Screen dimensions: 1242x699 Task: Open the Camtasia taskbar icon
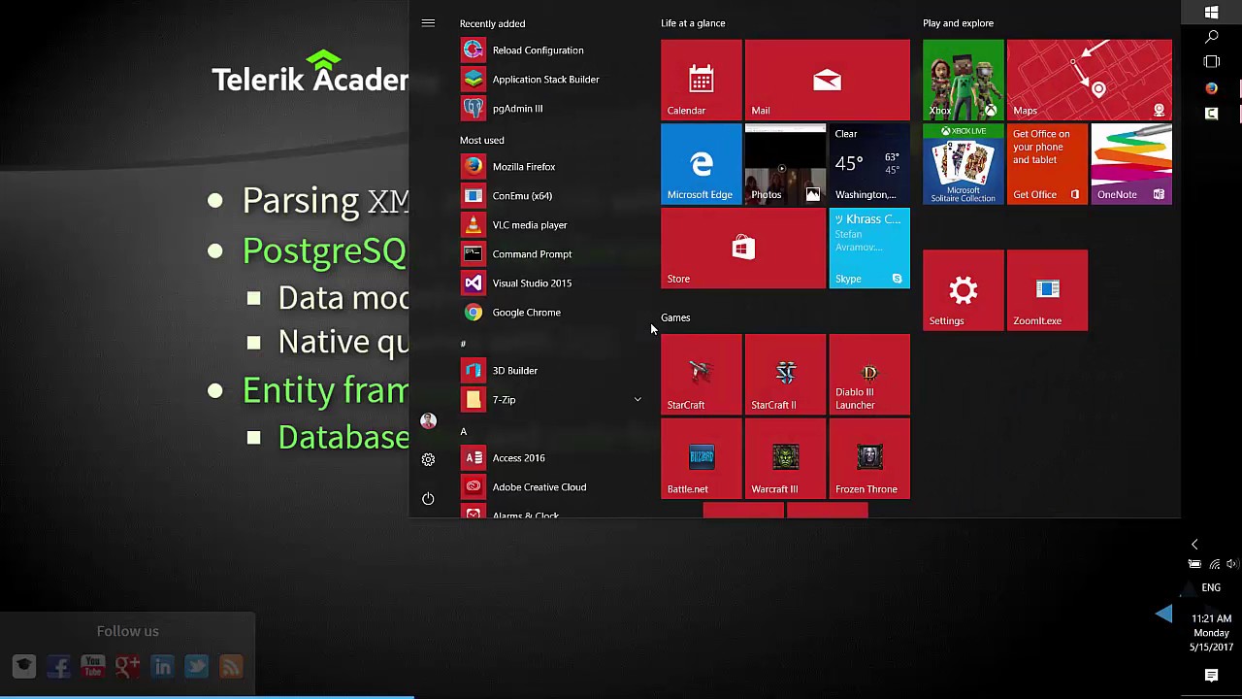(x=1211, y=114)
